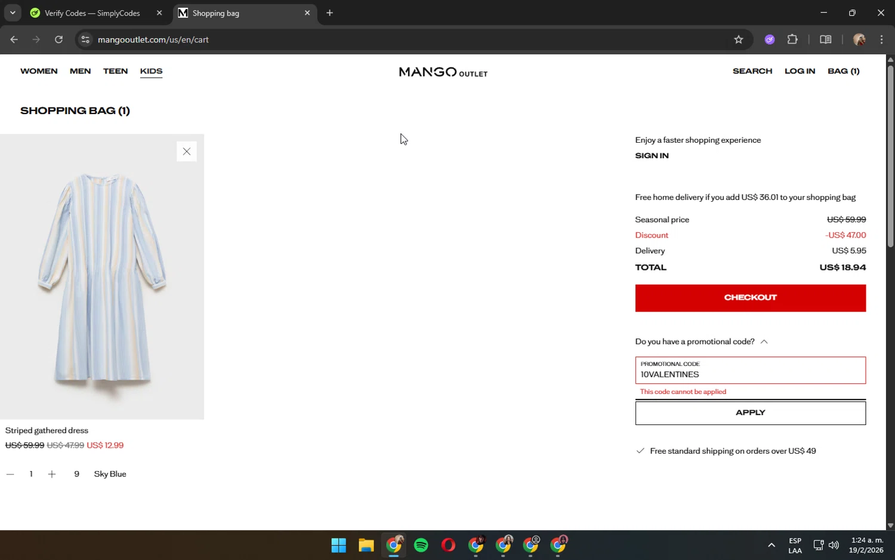Bookmark this page with the star icon
The image size is (895, 560).
738,39
